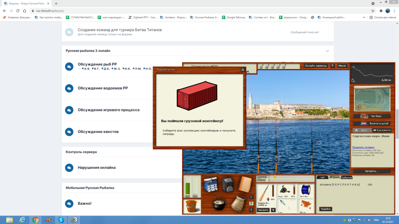Click the Леска tension bar

pyautogui.click(x=291, y=180)
